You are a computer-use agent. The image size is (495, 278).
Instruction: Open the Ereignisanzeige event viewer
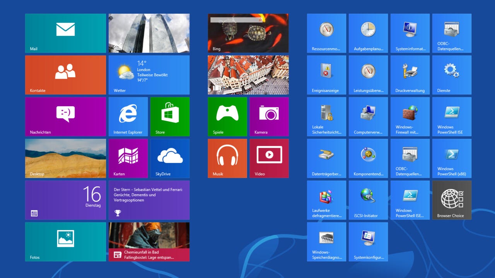coord(326,75)
